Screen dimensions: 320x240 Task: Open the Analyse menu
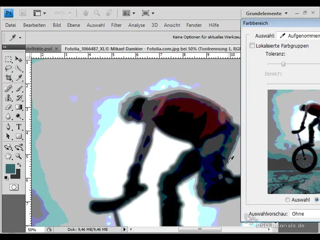136,25
